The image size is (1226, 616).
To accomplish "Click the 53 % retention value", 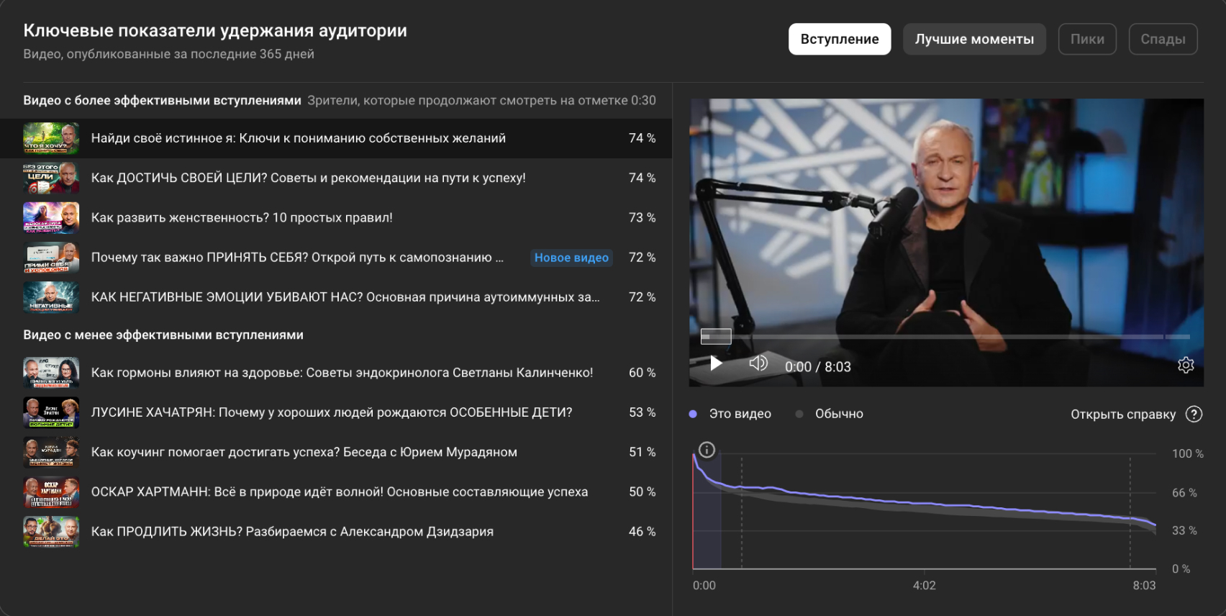I will click(x=642, y=412).
